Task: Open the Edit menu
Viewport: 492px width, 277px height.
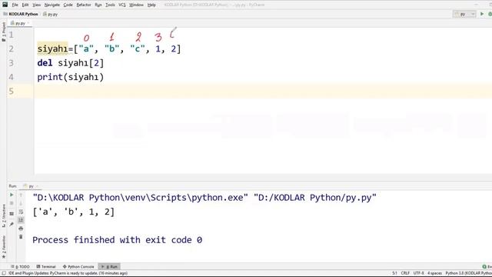Action: coord(25,5)
